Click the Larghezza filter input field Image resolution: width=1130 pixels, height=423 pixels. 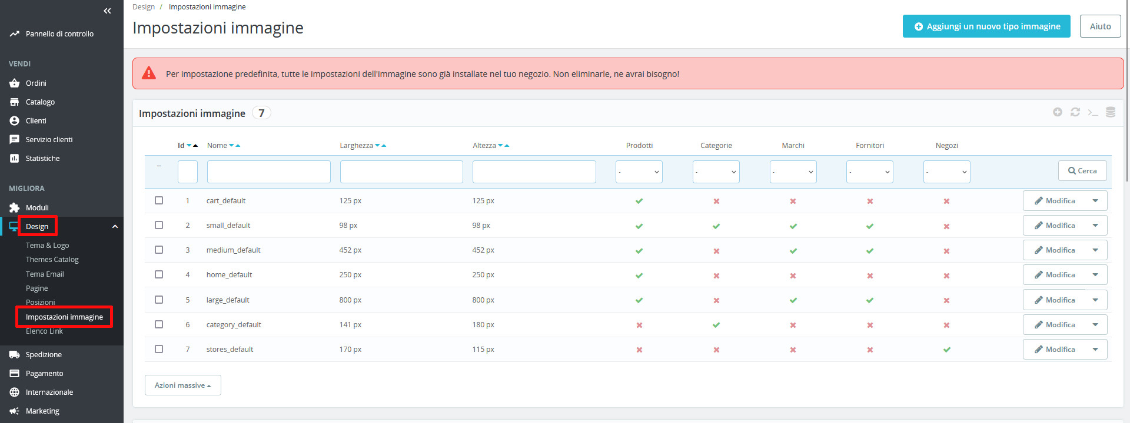coord(401,172)
